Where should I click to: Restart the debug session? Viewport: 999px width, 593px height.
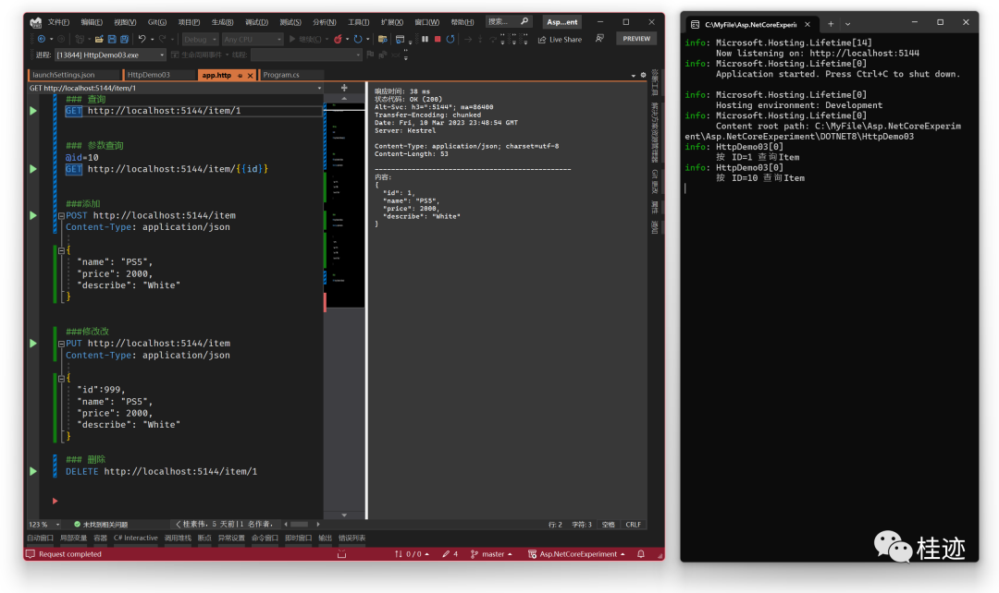click(450, 40)
